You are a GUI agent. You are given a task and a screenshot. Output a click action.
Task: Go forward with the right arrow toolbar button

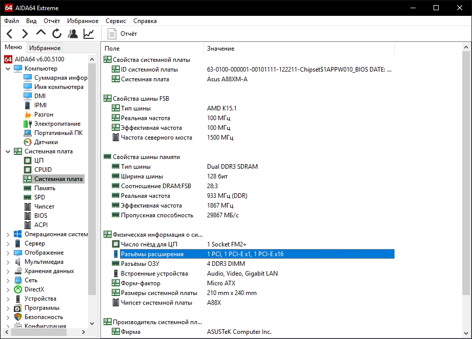(25, 34)
